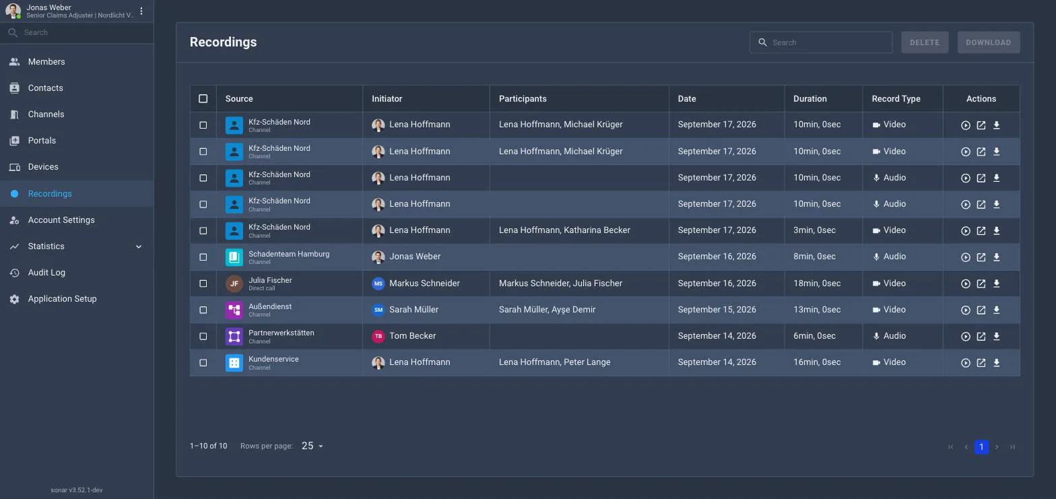Viewport: 1056px width, 499px height.
Task: Tick the Außendienst recording checkbox
Action: [x=203, y=310]
